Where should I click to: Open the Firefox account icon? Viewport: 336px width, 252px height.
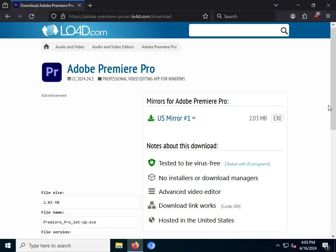293,16
